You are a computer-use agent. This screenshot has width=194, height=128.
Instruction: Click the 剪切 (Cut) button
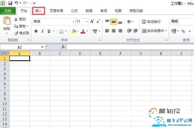(20, 19)
